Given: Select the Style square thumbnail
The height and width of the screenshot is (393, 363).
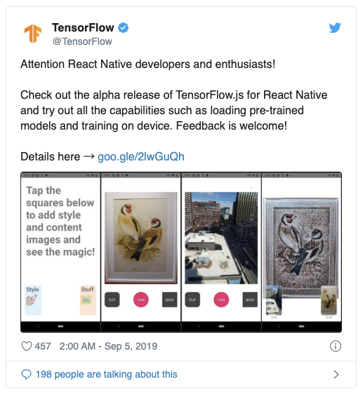Looking at the screenshot, I should tap(33, 300).
